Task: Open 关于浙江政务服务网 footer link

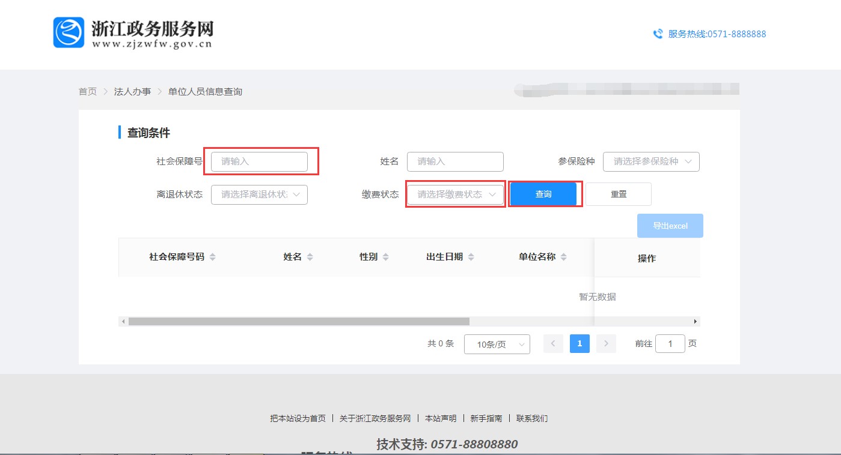Action: point(375,418)
